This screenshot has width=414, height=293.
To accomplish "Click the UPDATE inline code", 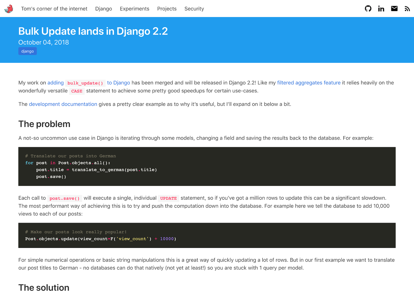I will point(168,198).
